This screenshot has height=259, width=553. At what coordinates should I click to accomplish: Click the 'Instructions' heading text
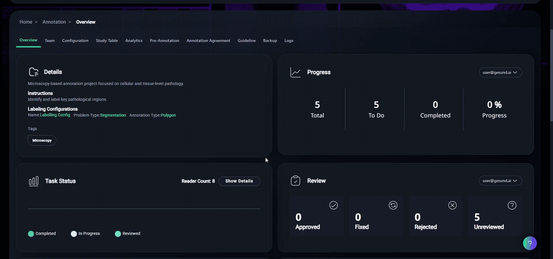[40, 93]
